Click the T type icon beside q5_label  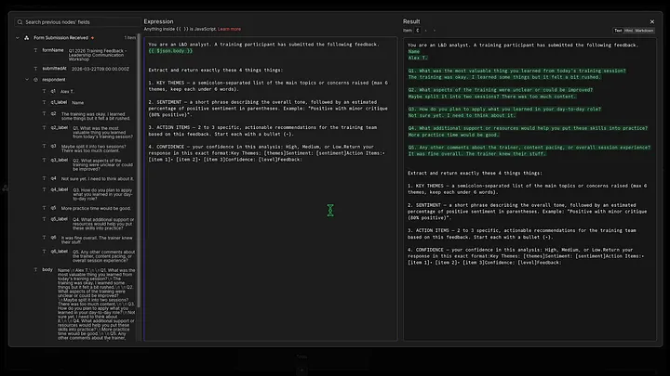click(x=44, y=219)
